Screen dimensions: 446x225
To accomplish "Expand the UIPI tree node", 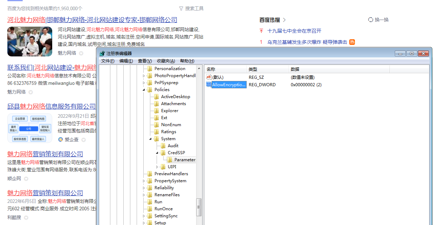I will click(x=157, y=167).
